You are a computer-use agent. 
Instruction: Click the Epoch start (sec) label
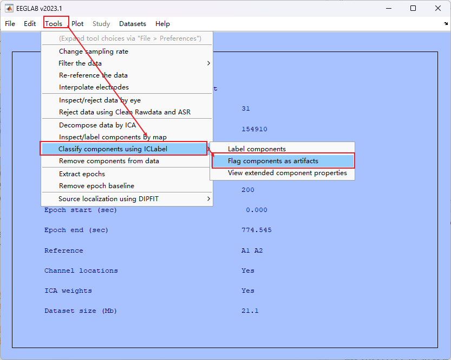point(81,210)
